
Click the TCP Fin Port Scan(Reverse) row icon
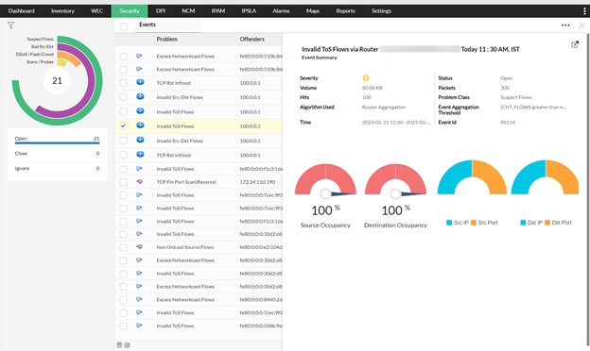140,182
